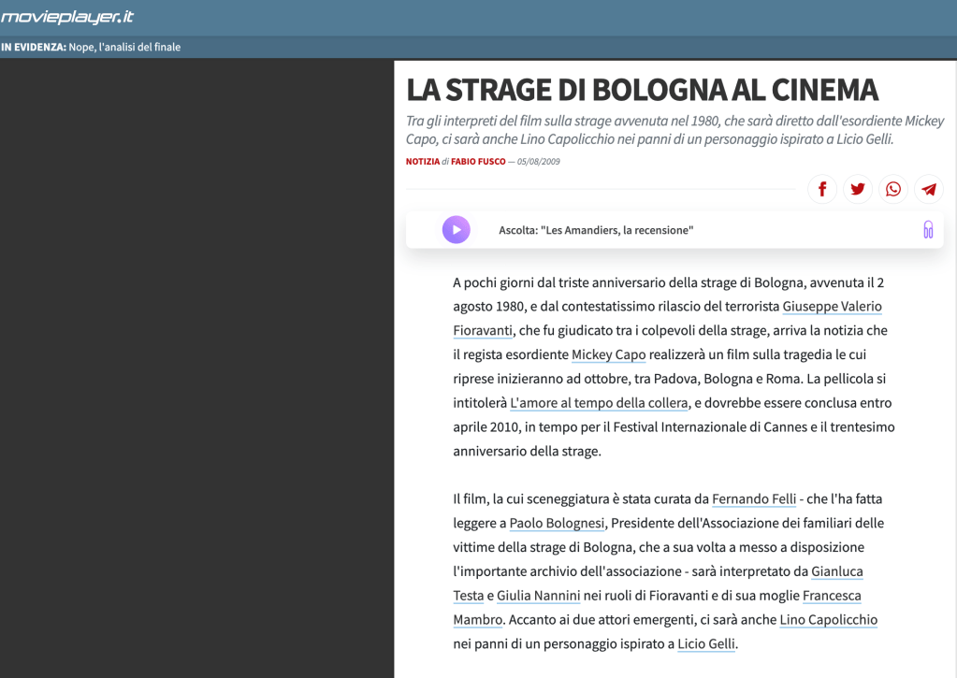This screenshot has height=678, width=957.
Task: Share article on Twitter
Action: [858, 190]
